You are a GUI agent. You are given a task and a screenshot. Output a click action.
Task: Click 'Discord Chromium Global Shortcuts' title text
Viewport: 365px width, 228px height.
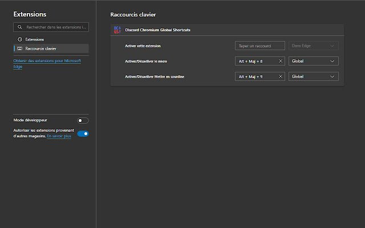pyautogui.click(x=157, y=30)
